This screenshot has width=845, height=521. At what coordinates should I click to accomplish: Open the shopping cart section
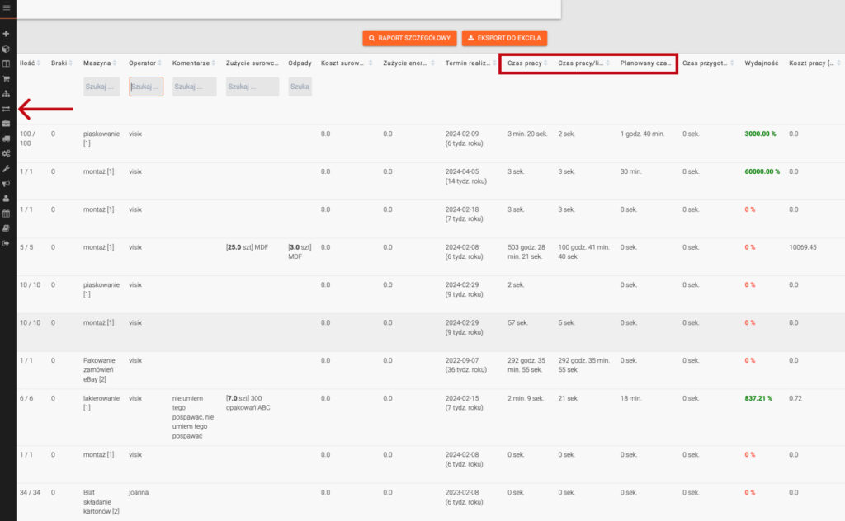(7, 79)
